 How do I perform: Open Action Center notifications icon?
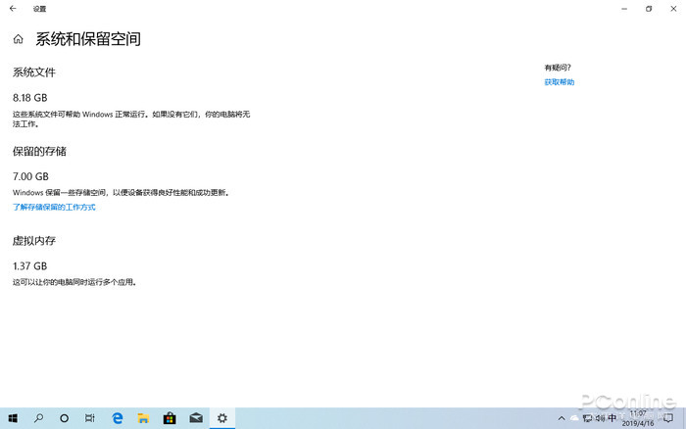coord(668,418)
